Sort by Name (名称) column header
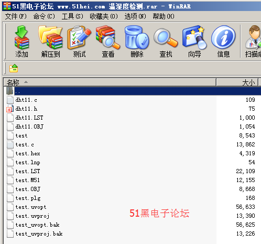261x244 pixels. [x=110, y=82]
